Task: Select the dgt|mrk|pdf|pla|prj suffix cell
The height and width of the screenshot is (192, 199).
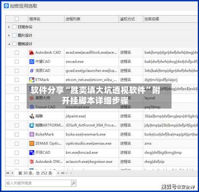Action: (170, 80)
